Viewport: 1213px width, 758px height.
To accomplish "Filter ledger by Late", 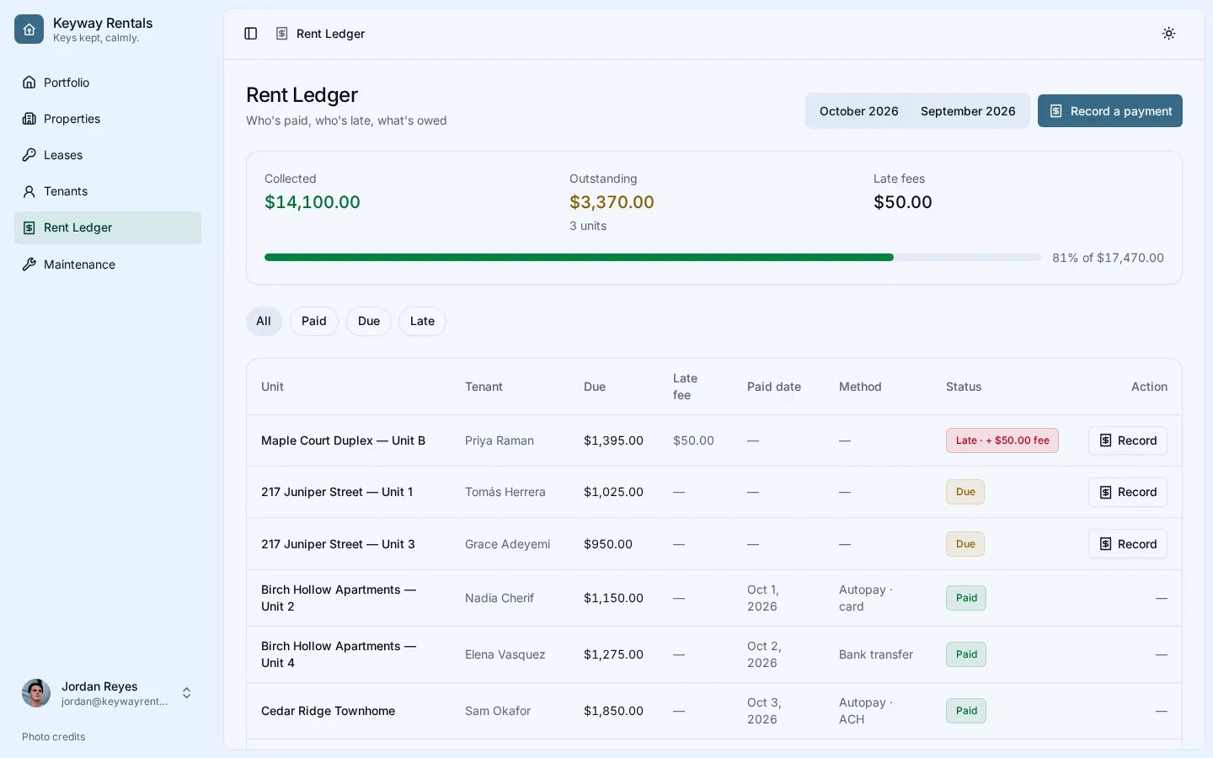I will (x=422, y=321).
